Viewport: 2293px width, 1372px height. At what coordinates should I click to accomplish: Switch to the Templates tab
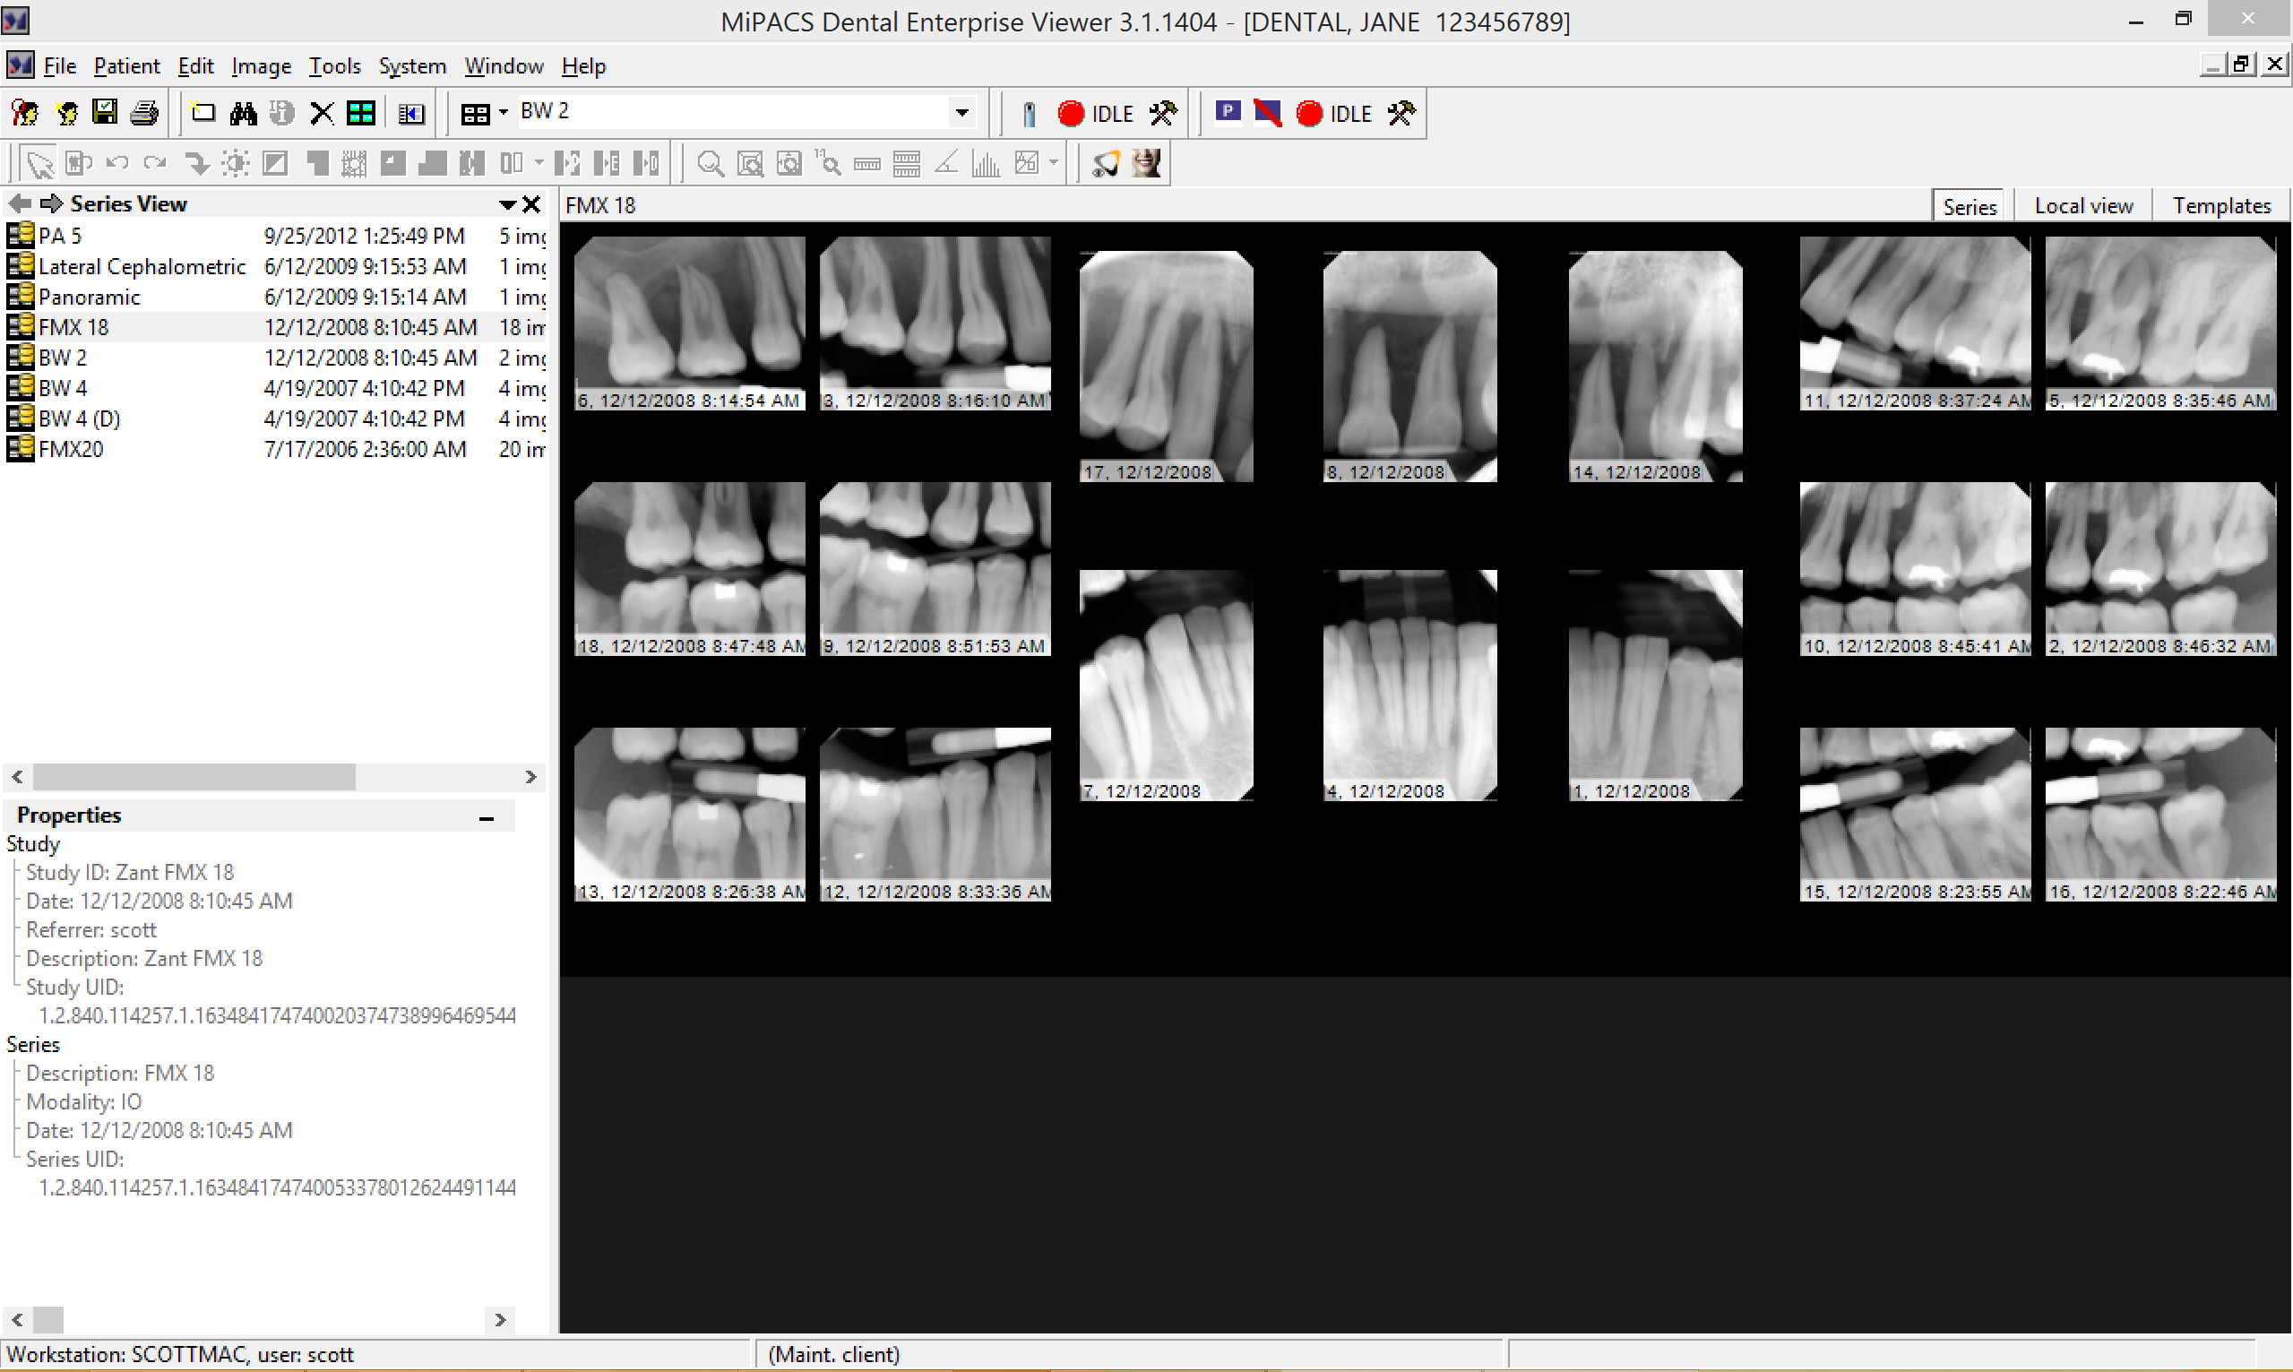[x=2221, y=206]
